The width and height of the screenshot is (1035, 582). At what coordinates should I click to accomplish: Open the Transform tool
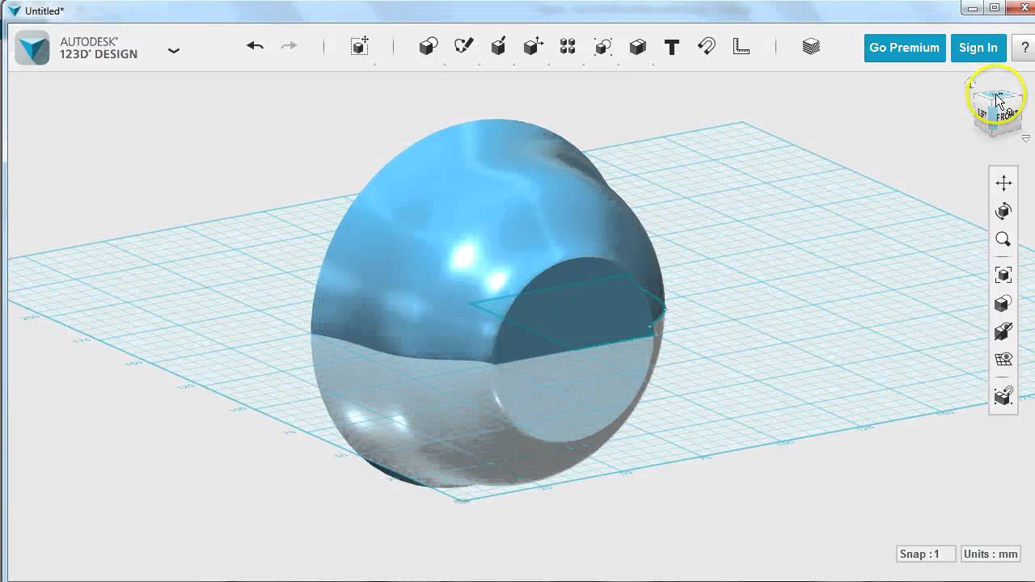coord(360,47)
